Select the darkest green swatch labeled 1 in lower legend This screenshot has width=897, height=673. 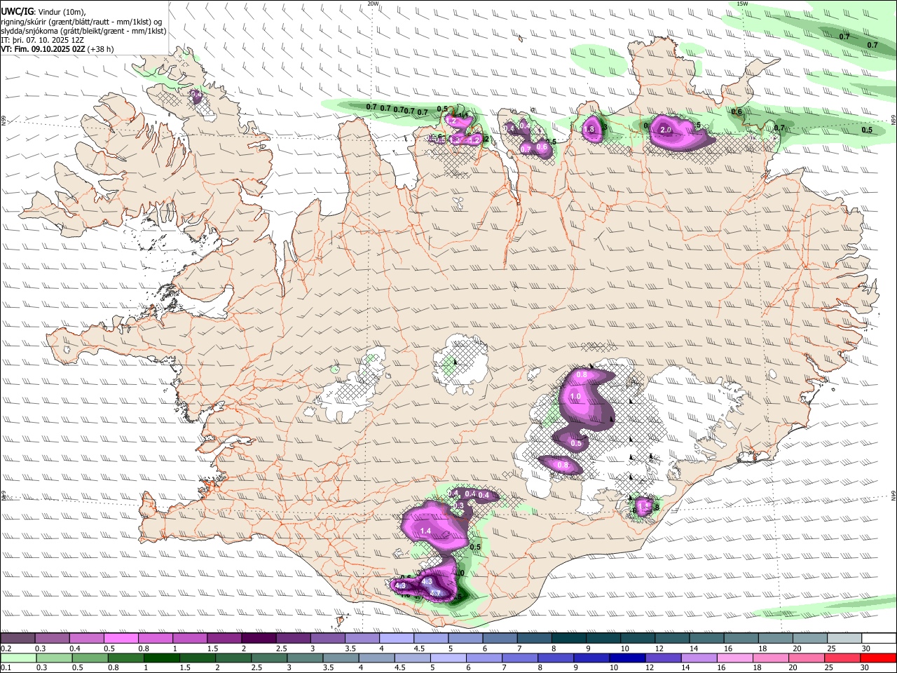coord(161,658)
